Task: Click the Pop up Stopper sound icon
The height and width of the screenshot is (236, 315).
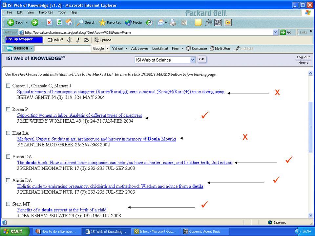Action: [69, 40]
